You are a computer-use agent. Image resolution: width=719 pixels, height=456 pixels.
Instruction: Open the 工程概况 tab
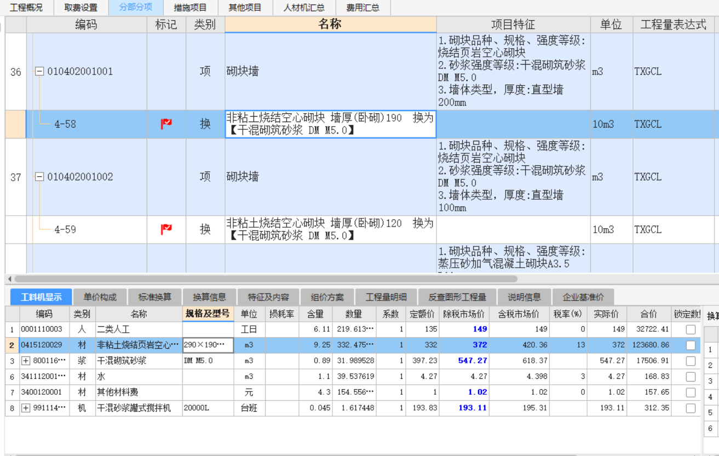(x=27, y=8)
